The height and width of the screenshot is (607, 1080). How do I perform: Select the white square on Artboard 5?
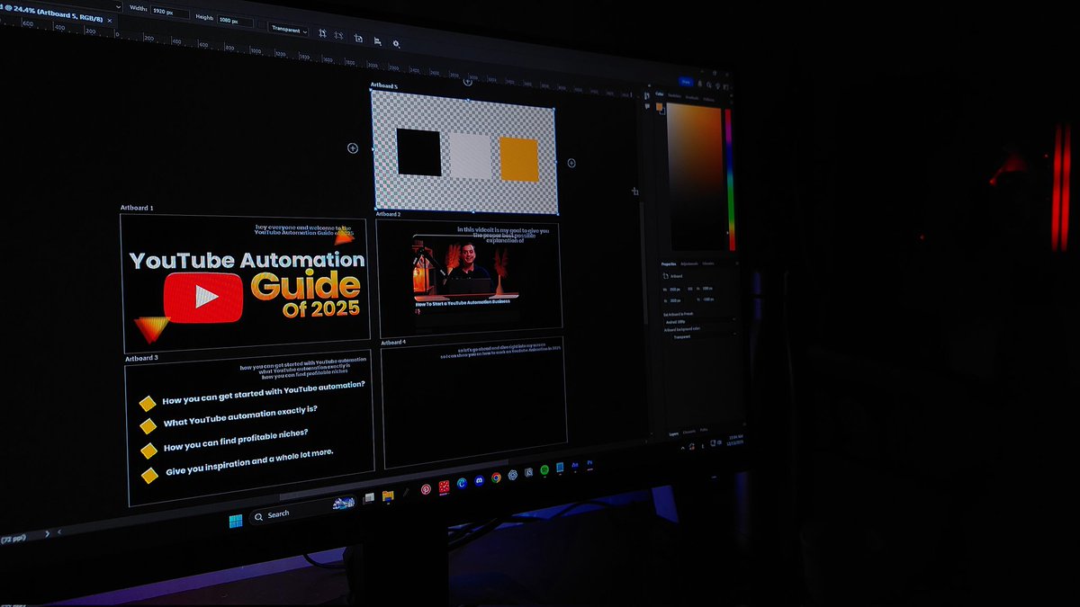point(470,156)
